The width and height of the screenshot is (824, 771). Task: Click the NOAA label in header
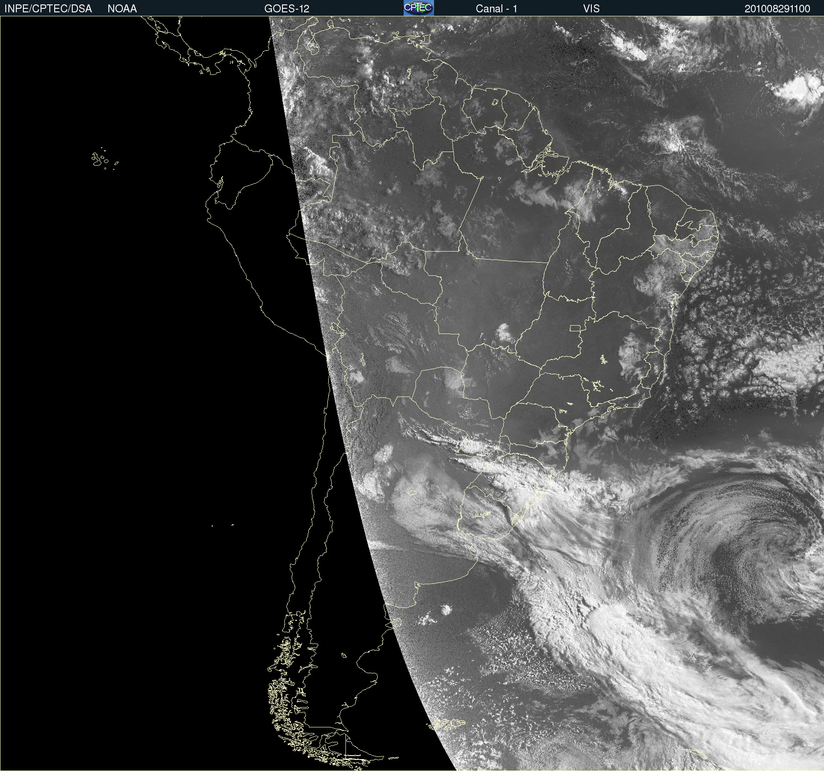click(122, 9)
